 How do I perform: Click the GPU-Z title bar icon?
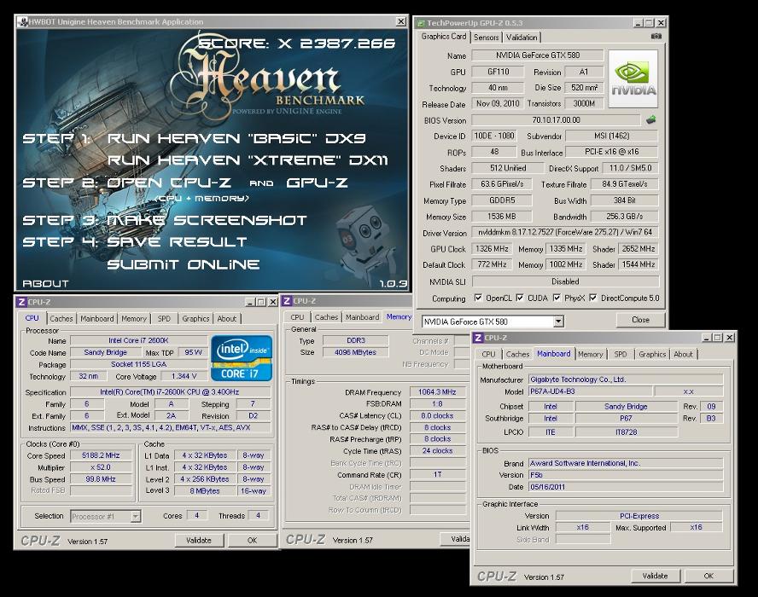(x=421, y=23)
